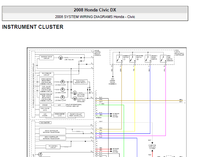
Task: Click the ground symbol above Under Gauge Assembly label
Action: (113, 77)
